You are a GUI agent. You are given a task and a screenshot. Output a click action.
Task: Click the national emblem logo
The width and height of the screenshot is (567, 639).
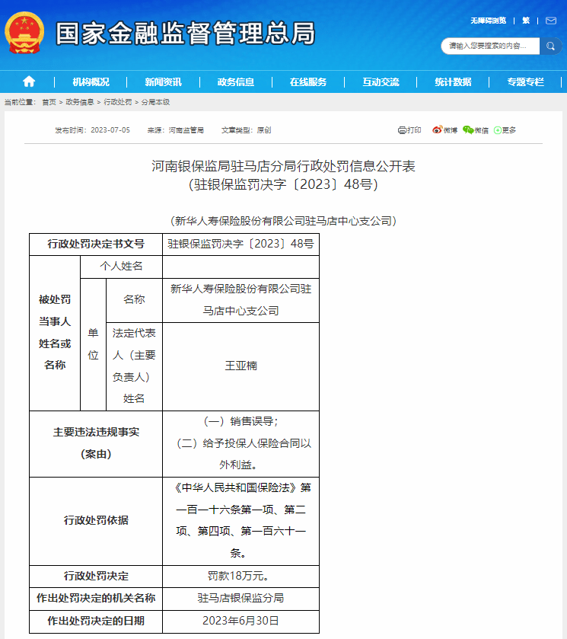pos(24,33)
